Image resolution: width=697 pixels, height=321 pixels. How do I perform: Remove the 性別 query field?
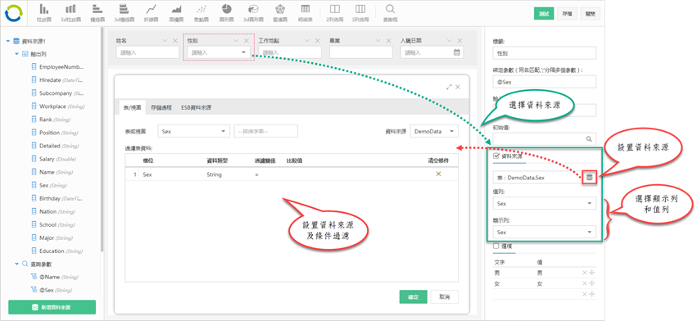click(247, 40)
